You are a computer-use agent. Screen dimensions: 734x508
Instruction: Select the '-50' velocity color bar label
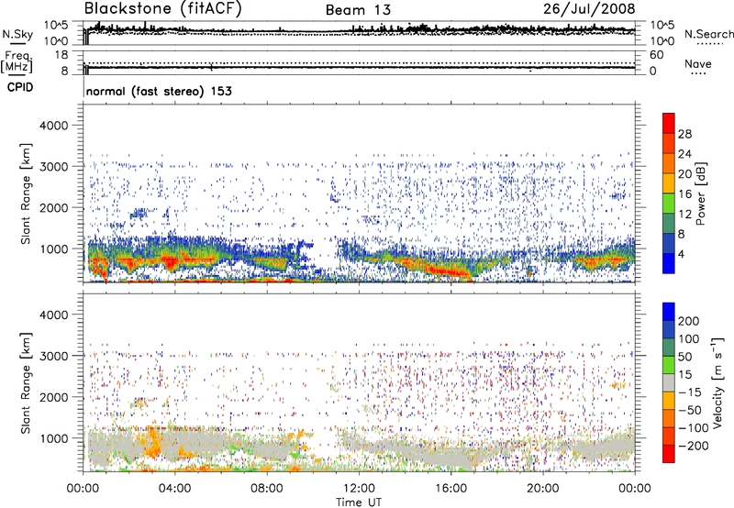[689, 410]
